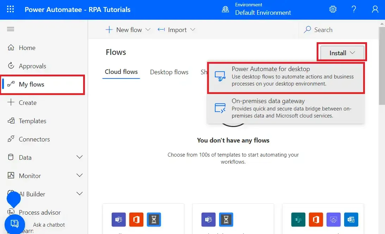Screen dimensions: 385x234
Task: Click the Monitor chart icon
Action: click(x=11, y=175)
